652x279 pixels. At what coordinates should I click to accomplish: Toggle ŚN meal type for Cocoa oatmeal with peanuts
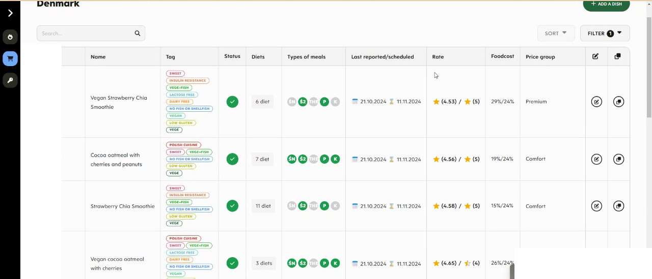click(292, 159)
